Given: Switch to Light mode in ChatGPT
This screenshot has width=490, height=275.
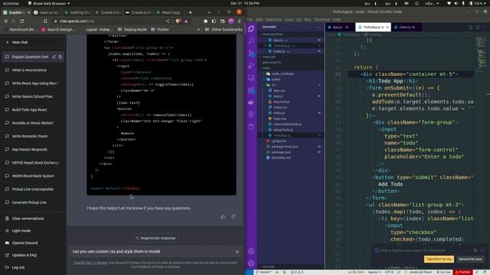Looking at the screenshot, I should point(21,231).
